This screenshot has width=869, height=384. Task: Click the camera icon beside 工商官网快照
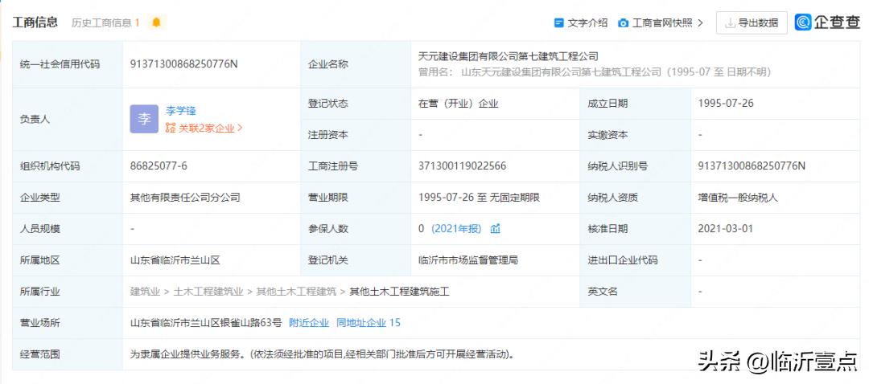[624, 23]
